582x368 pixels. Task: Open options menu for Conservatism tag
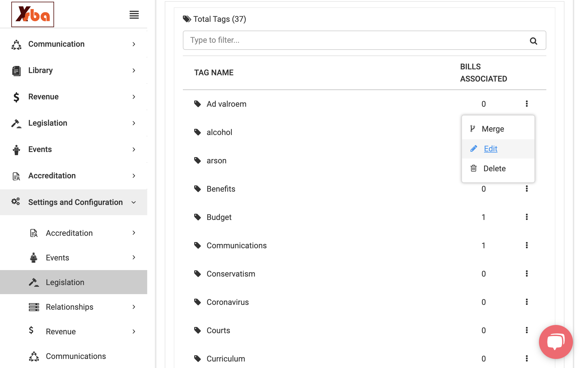pyautogui.click(x=527, y=274)
